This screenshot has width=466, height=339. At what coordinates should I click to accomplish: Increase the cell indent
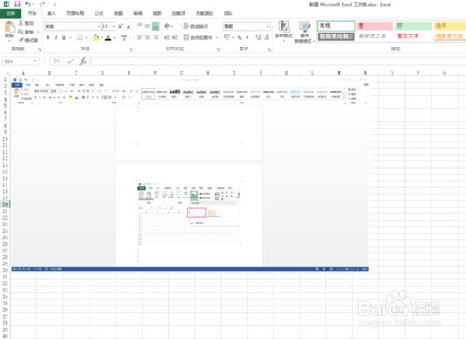coord(175,37)
